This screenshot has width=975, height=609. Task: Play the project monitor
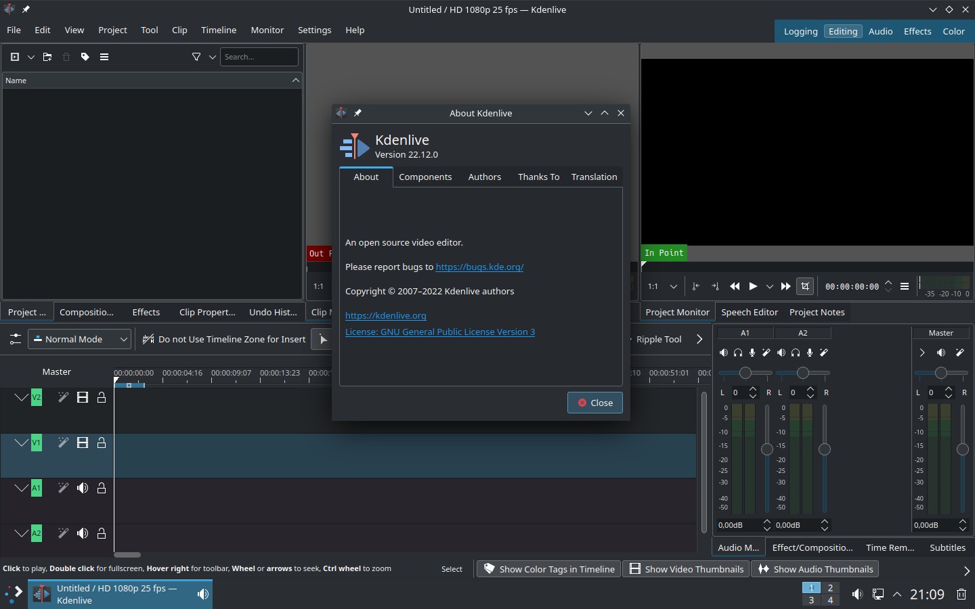(x=753, y=286)
